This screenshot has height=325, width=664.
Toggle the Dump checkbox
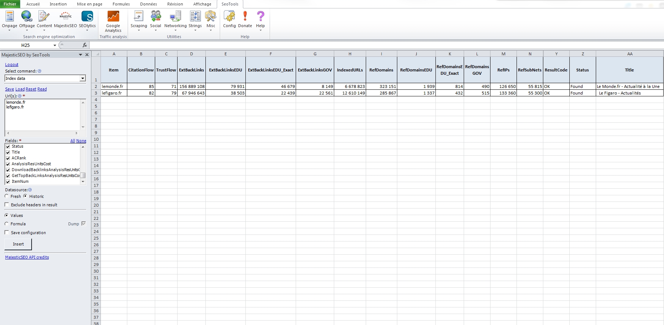coord(84,224)
